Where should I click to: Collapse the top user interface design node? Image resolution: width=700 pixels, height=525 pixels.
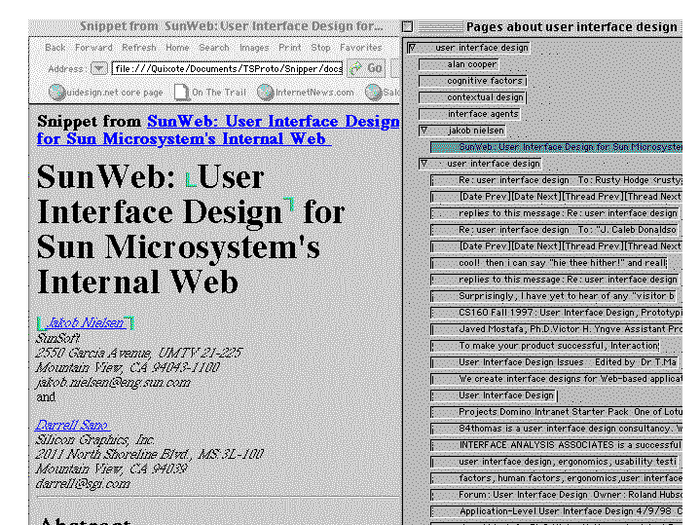(412, 48)
